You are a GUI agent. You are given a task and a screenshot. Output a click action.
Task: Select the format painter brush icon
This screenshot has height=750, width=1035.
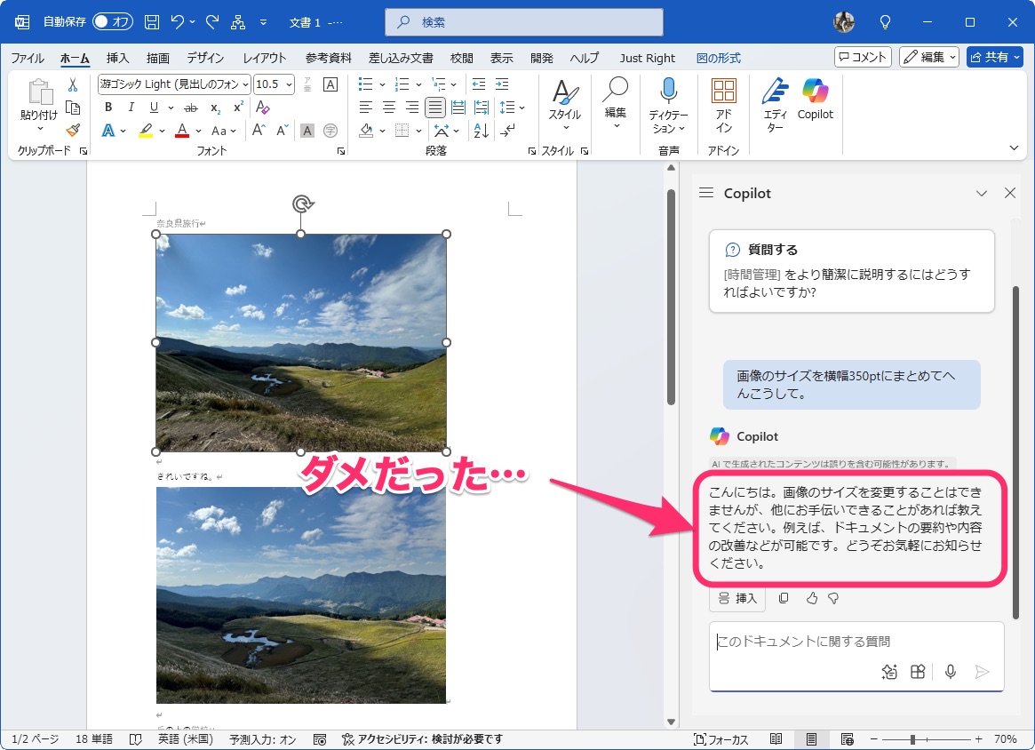pos(73,130)
